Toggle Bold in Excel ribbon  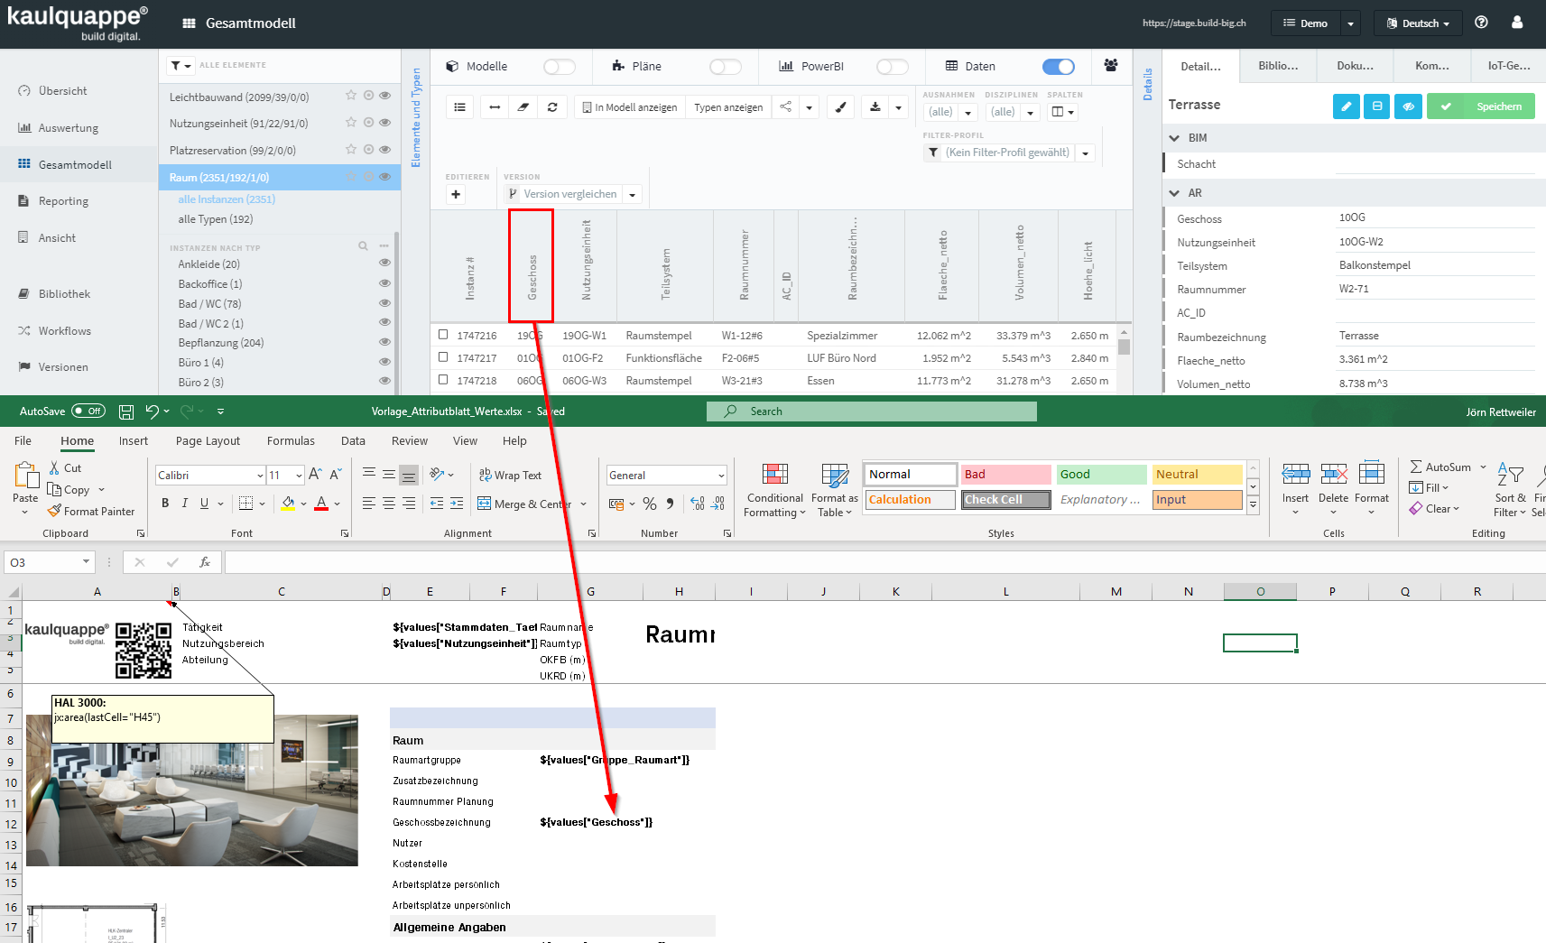pos(165,504)
